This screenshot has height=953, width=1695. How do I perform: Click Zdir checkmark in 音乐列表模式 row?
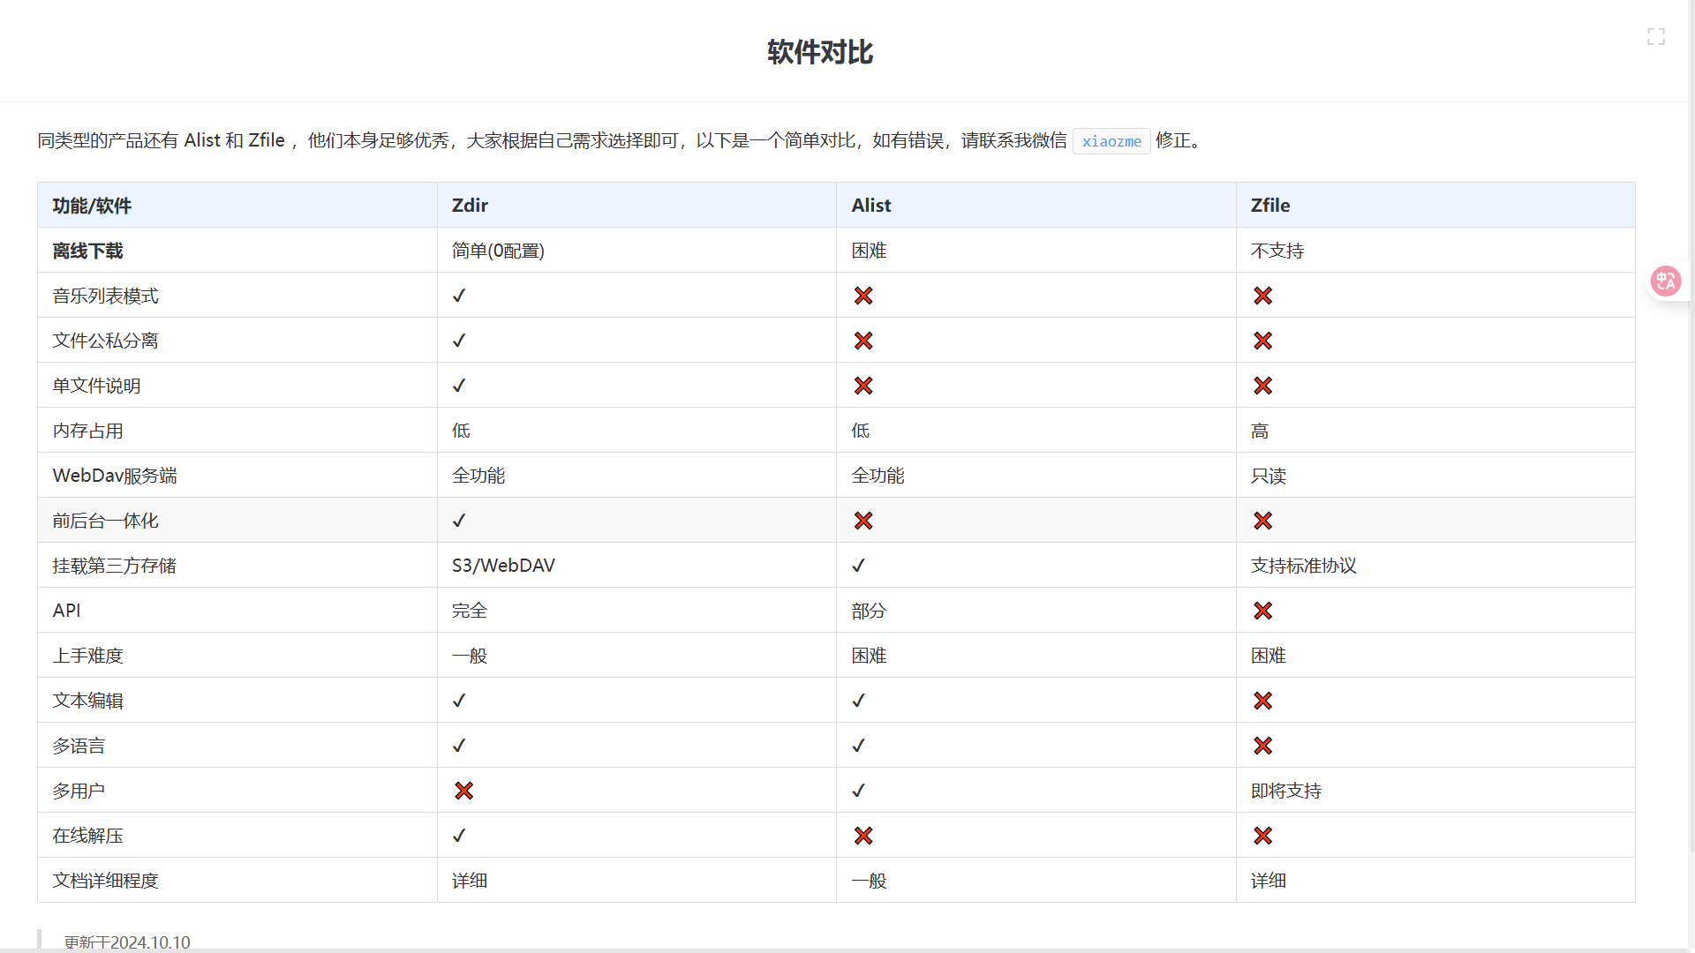pyautogui.click(x=459, y=296)
